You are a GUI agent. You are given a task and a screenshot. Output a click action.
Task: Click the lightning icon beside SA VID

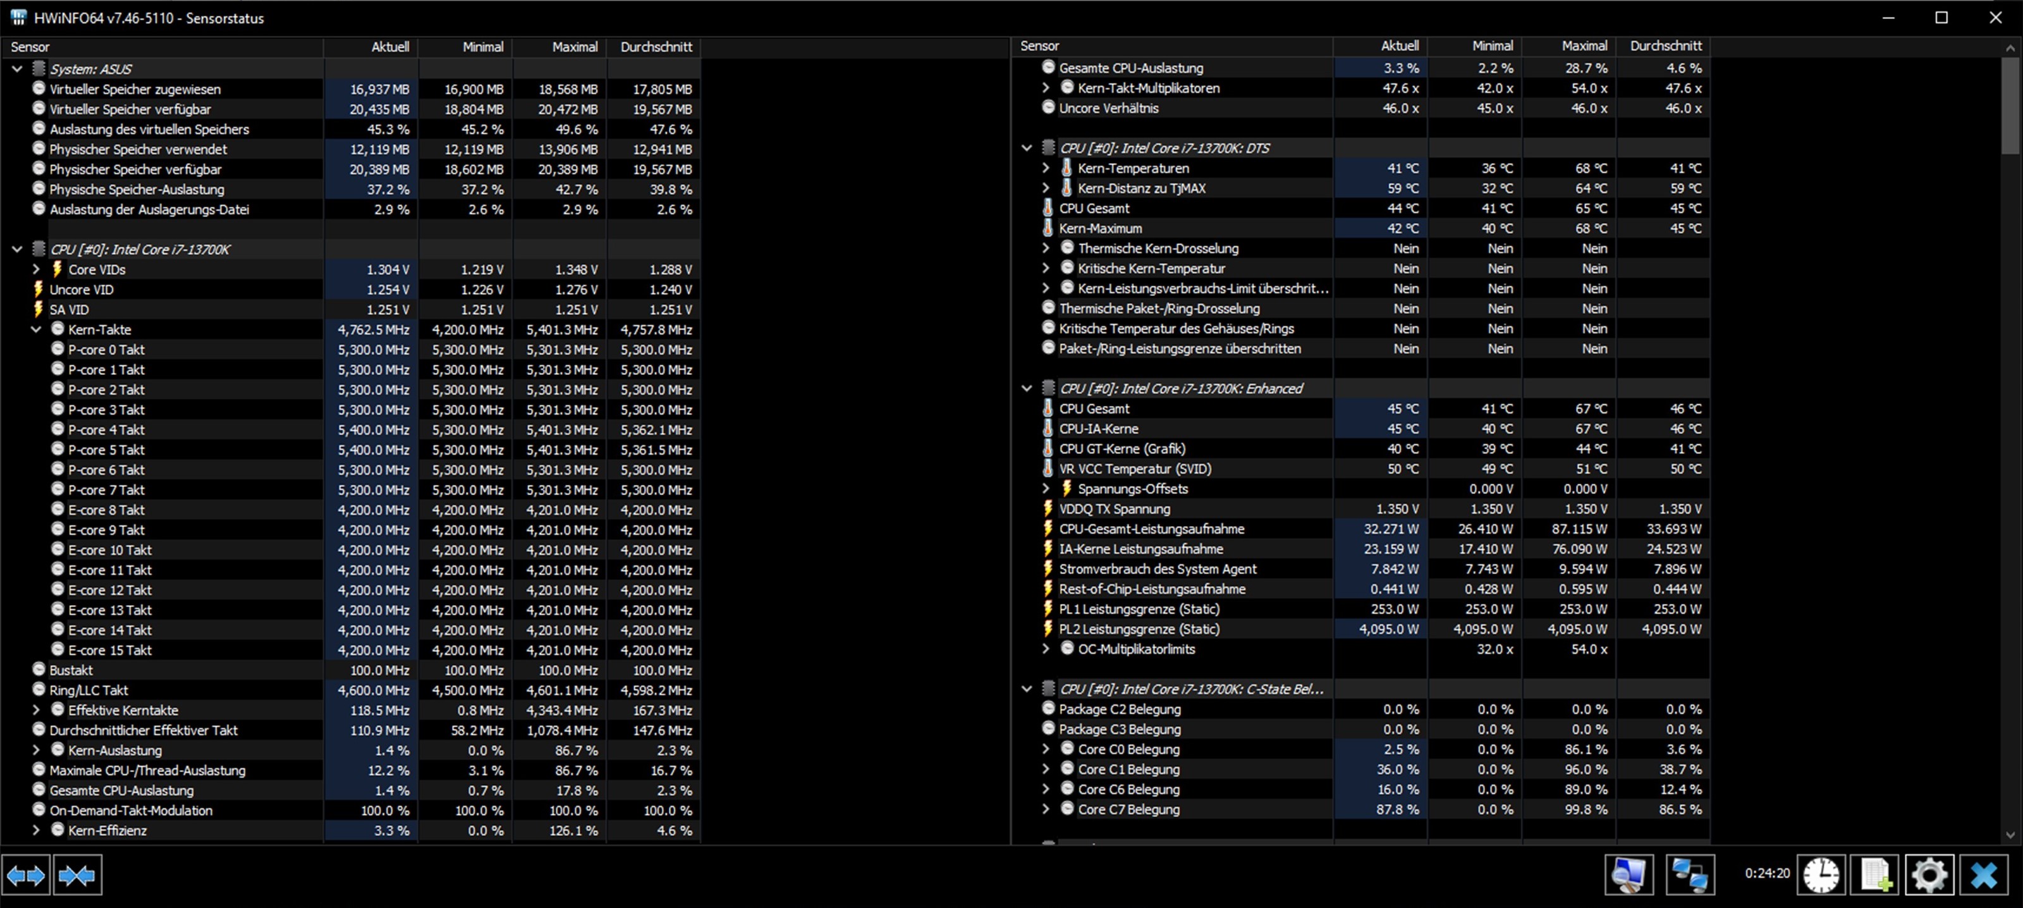(38, 309)
